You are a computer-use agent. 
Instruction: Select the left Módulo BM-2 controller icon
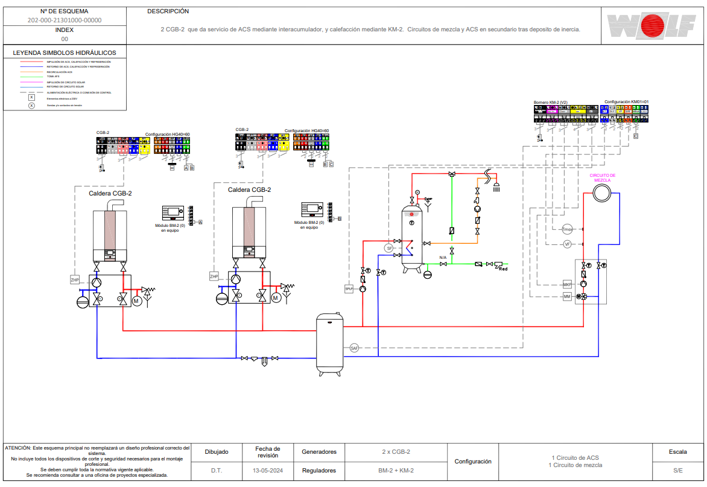173,213
